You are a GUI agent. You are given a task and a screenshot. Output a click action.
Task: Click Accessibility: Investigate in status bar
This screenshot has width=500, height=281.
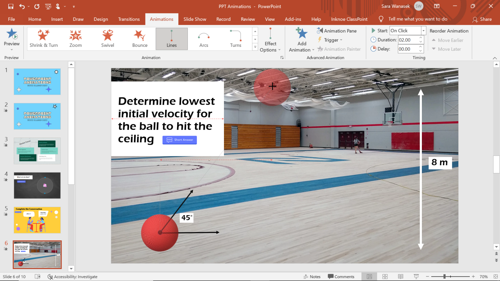tap(72, 276)
